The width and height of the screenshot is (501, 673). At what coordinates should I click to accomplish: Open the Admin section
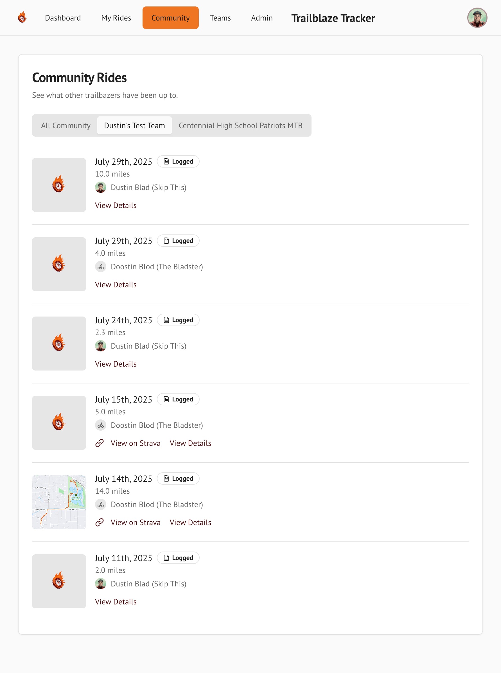pos(262,18)
